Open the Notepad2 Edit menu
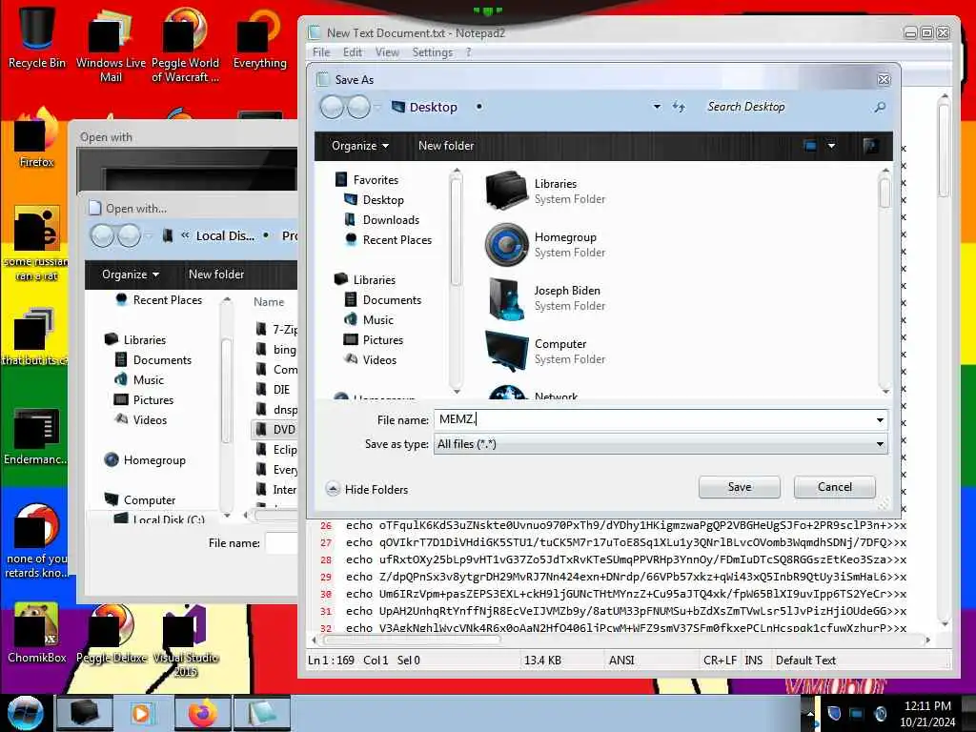The height and width of the screenshot is (732, 976). pos(353,52)
